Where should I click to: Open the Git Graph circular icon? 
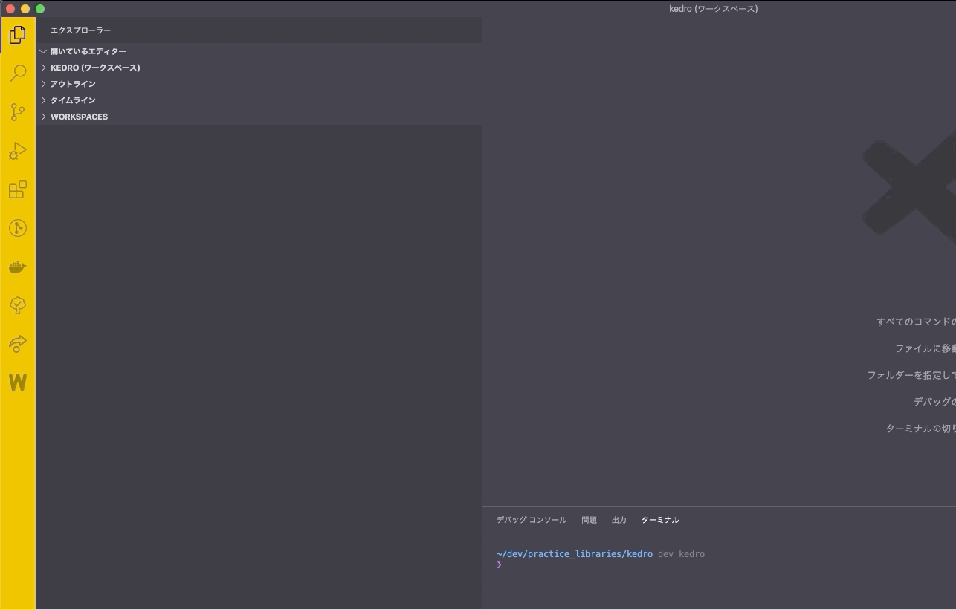pyautogui.click(x=18, y=228)
